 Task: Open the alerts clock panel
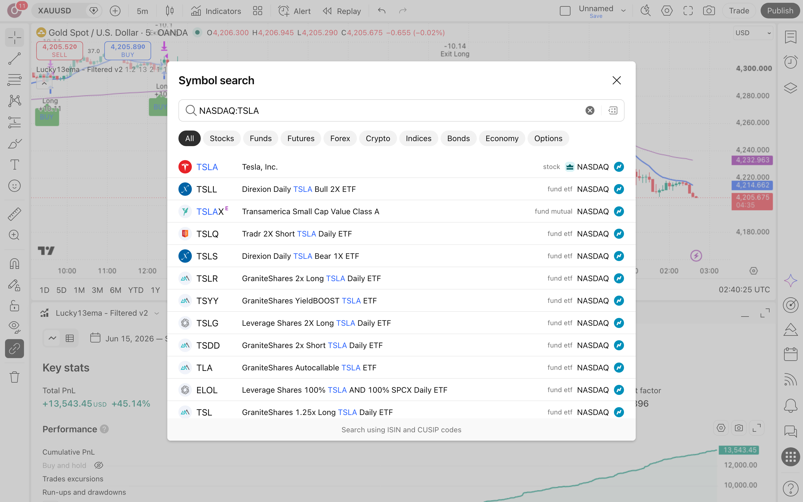pyautogui.click(x=790, y=62)
